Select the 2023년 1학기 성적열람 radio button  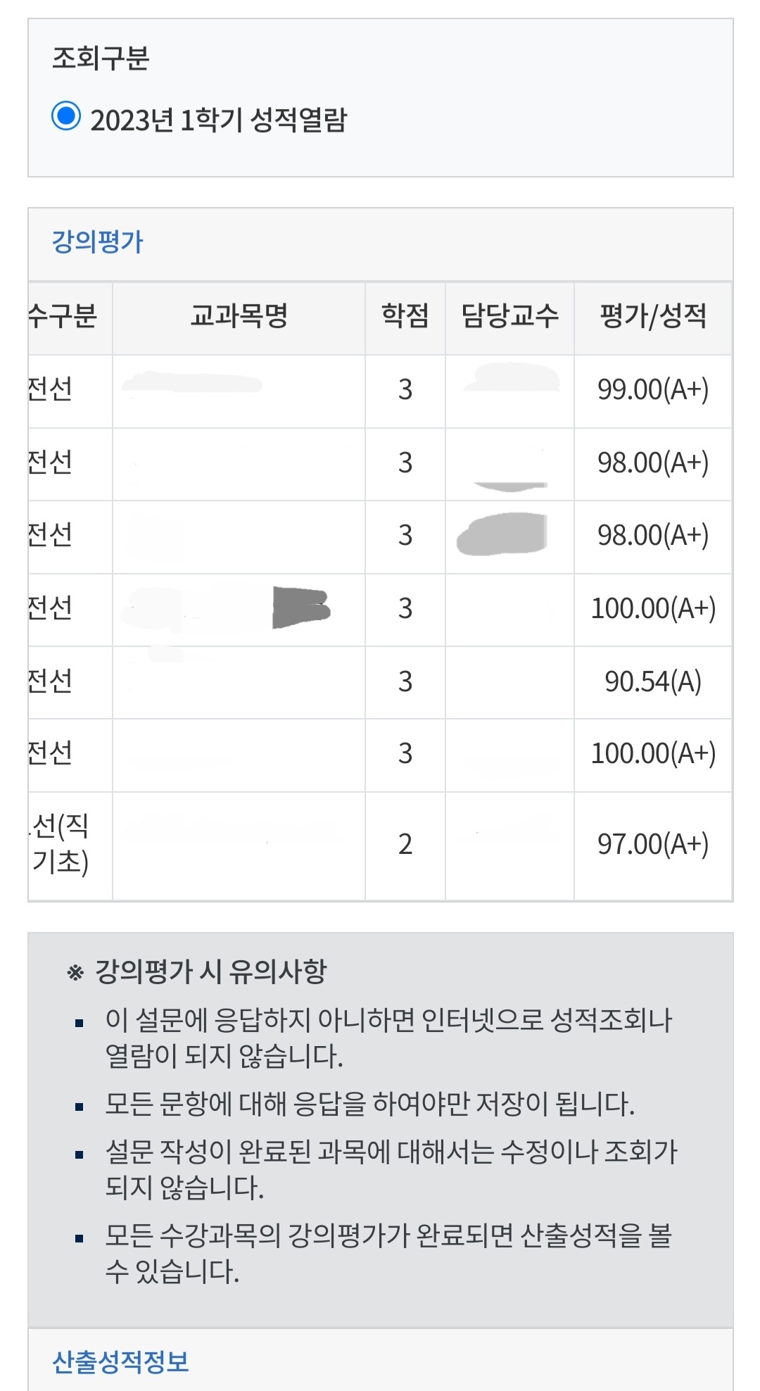pos(66,116)
